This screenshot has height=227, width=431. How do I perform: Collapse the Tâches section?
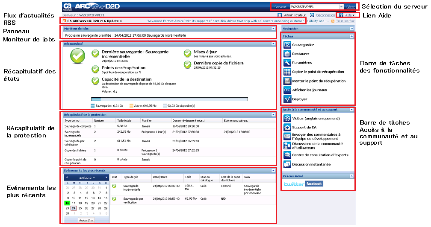[351, 36]
